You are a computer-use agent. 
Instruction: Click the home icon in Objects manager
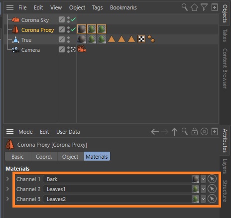[194, 7]
